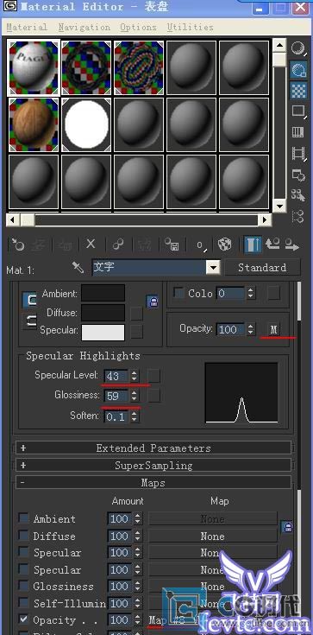Enable the Glossiness map checkbox
This screenshot has width=313, height=635.
tap(24, 586)
